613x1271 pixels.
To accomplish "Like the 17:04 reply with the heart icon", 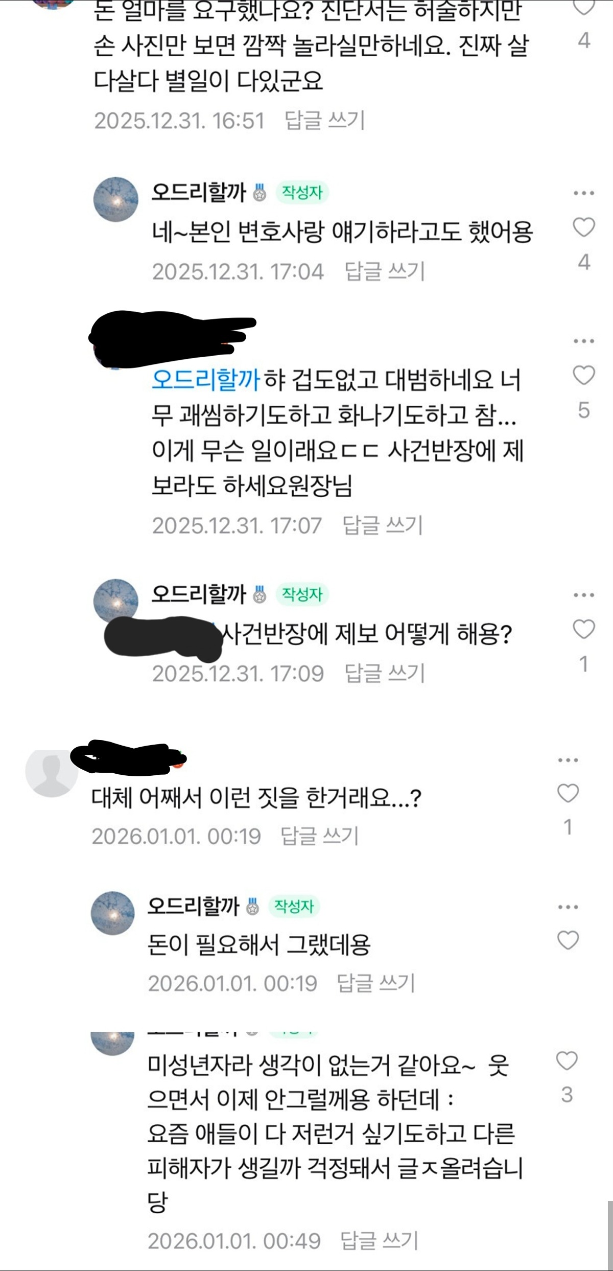I will click(x=584, y=227).
